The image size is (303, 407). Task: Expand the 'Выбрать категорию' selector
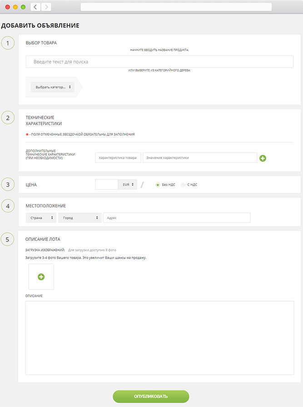click(x=53, y=87)
